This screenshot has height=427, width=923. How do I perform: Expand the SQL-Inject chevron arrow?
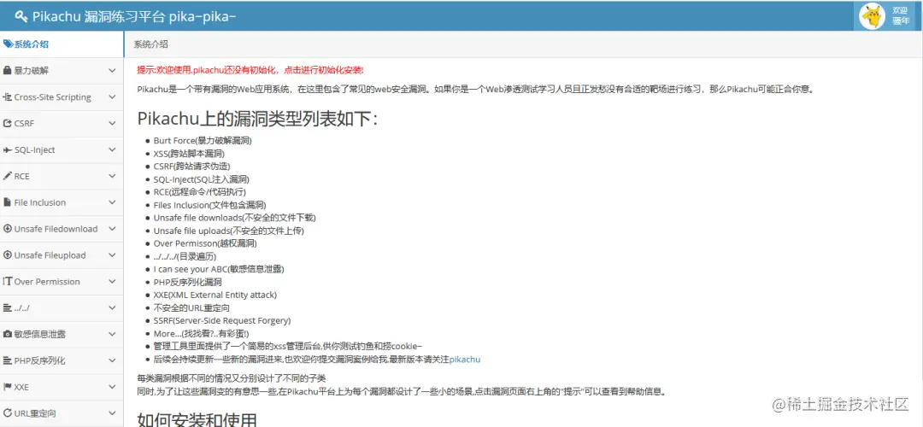click(x=113, y=150)
